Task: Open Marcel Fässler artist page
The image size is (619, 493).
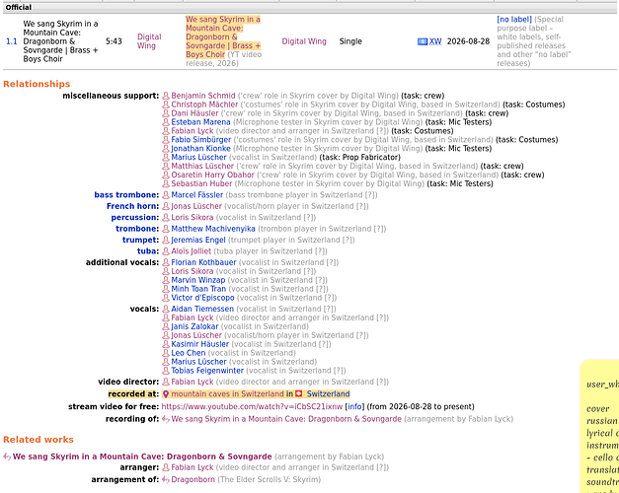Action: (197, 195)
